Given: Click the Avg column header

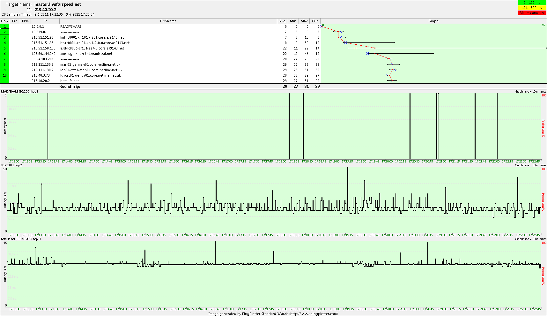Looking at the screenshot, I should (x=282, y=21).
